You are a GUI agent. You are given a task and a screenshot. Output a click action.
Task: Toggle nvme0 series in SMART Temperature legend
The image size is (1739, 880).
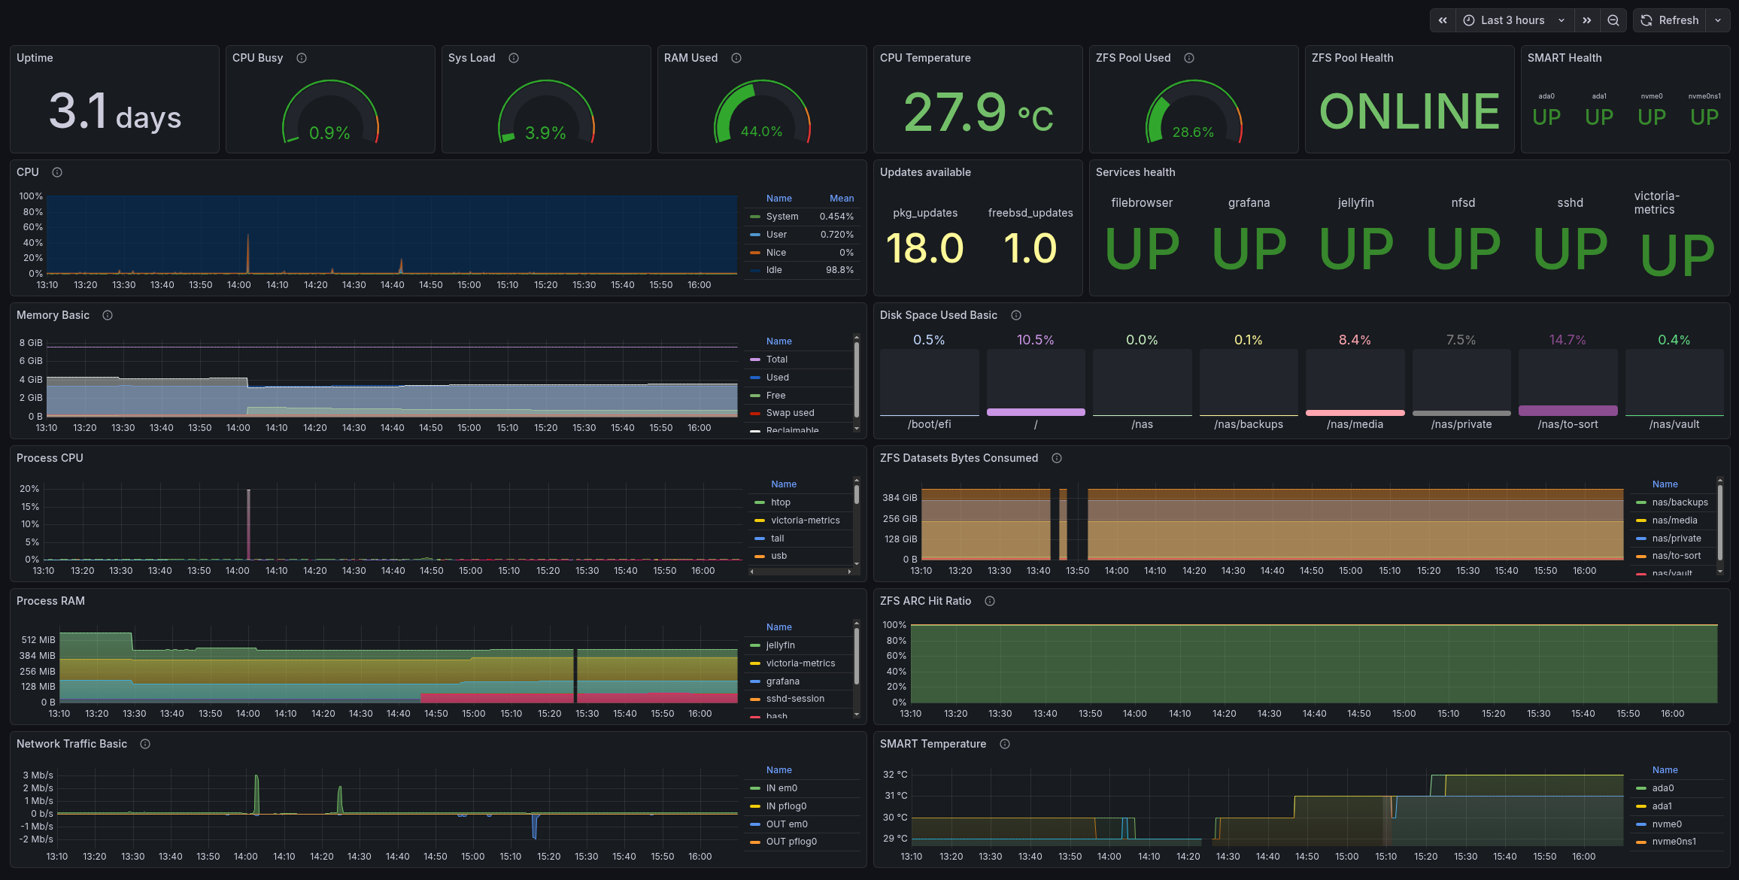1667,824
